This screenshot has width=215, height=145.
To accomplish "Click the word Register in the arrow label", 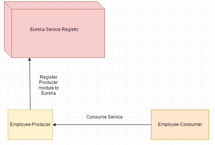I will pyautogui.click(x=48, y=77).
